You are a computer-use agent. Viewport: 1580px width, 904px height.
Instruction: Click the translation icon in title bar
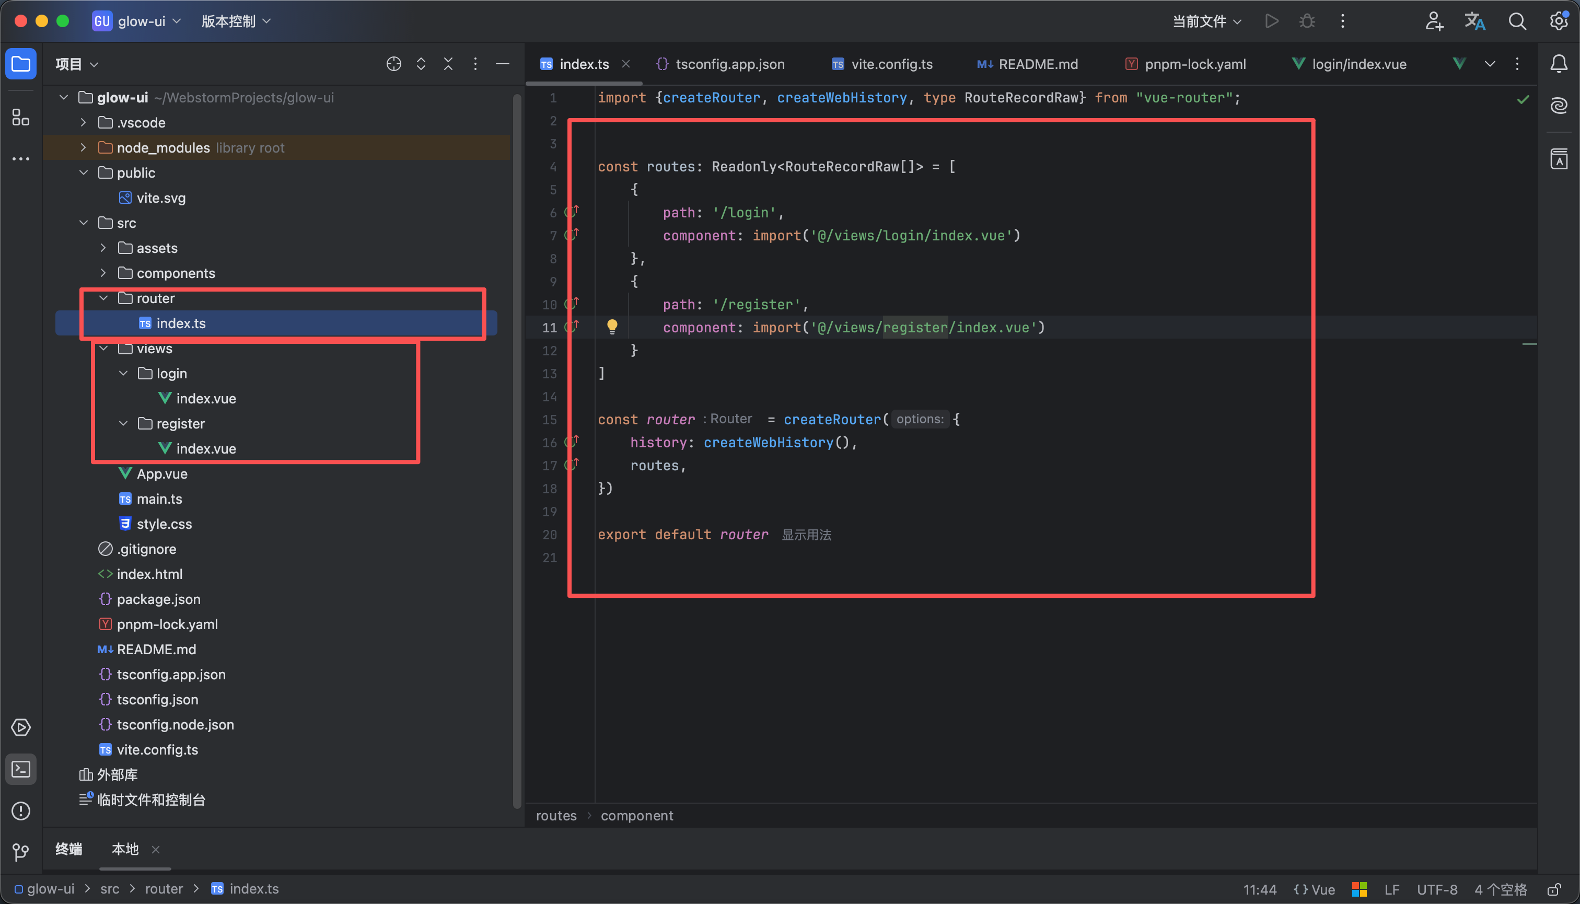pos(1474,22)
